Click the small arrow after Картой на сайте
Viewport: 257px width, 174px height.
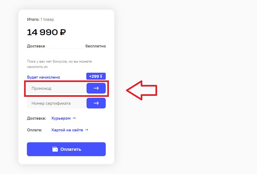click(x=87, y=130)
